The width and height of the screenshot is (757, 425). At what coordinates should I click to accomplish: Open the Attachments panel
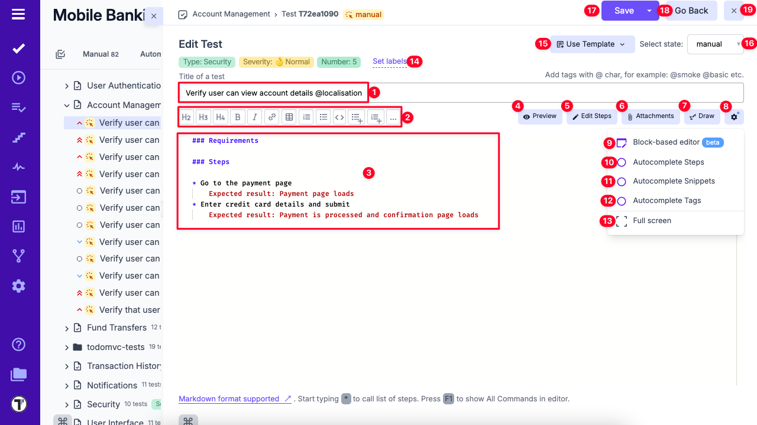click(x=651, y=116)
